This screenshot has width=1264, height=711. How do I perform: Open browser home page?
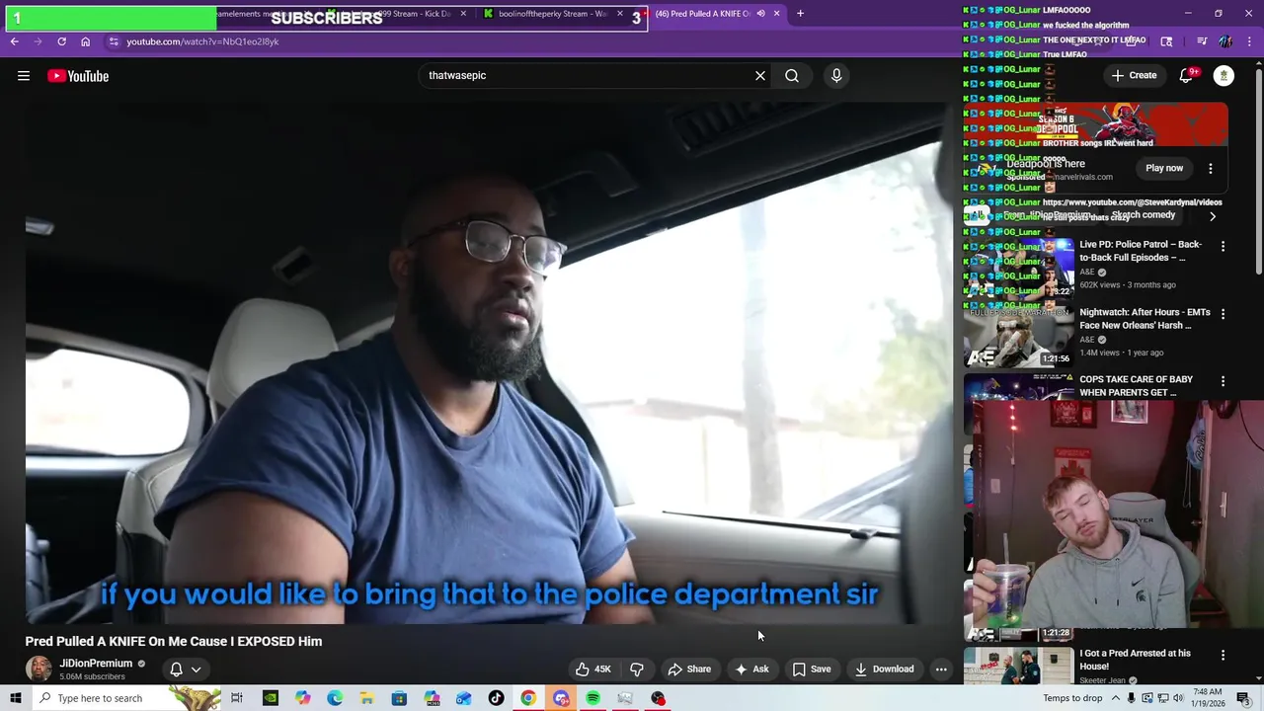pos(85,41)
